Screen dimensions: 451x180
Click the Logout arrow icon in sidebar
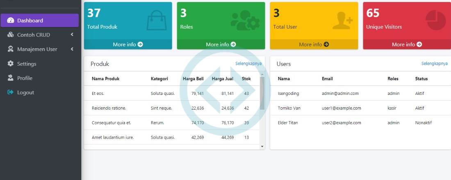tap(11, 92)
